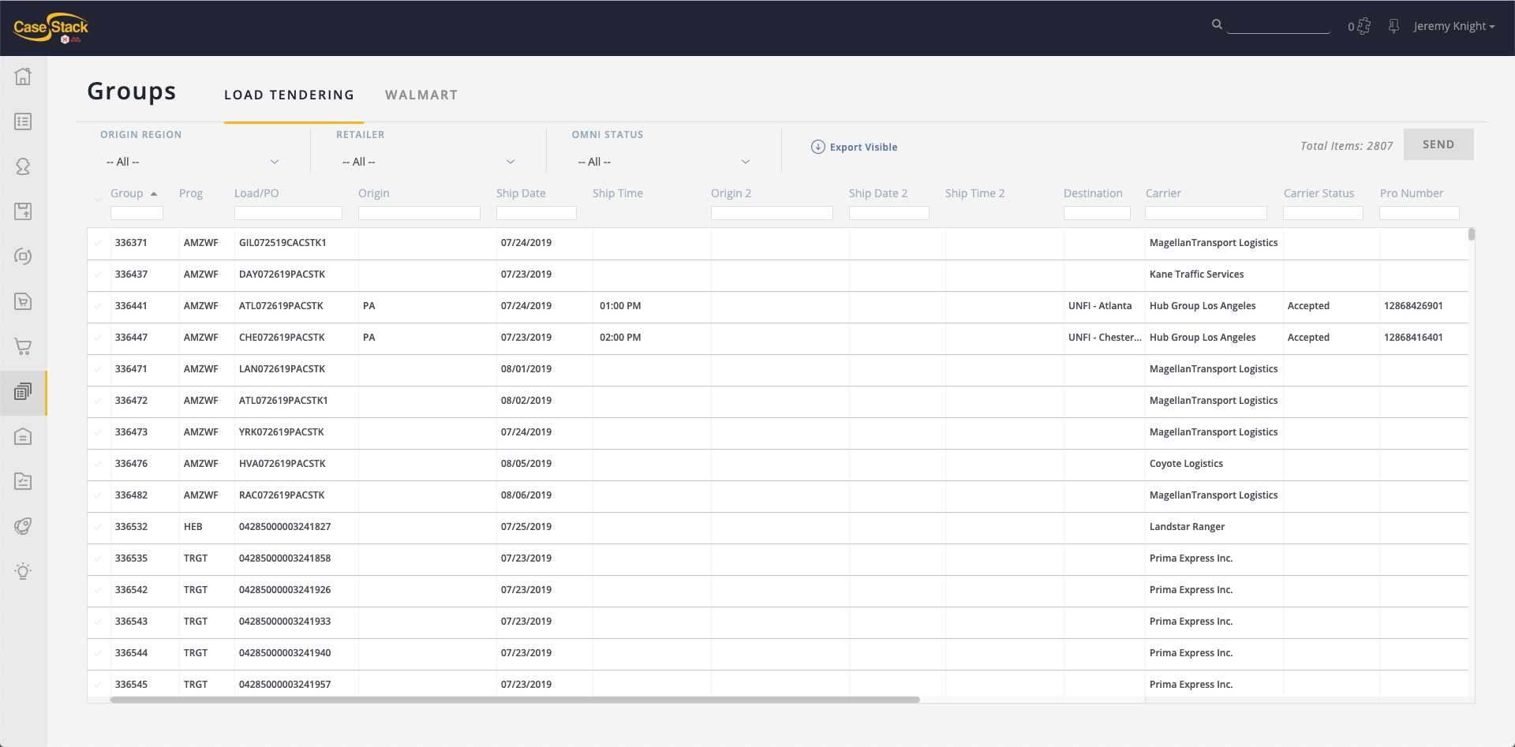Open the warehouse sidebar icon

pyautogui.click(x=23, y=436)
